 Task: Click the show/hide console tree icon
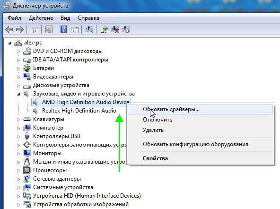[34, 29]
